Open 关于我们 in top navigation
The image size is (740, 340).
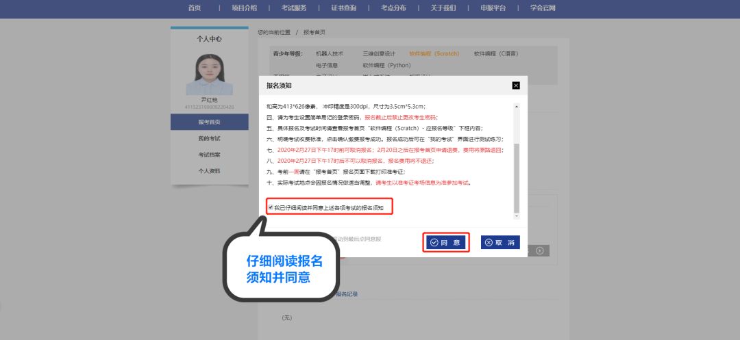click(x=443, y=8)
